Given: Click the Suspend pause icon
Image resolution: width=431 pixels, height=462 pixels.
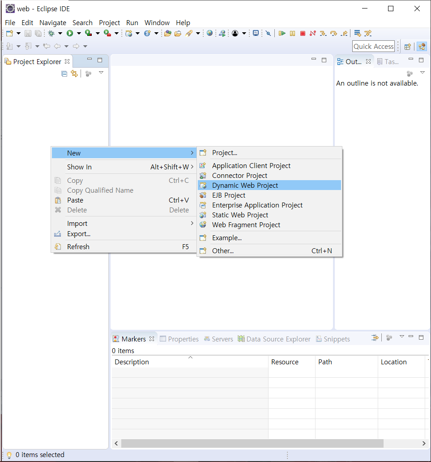Looking at the screenshot, I should (292, 33).
